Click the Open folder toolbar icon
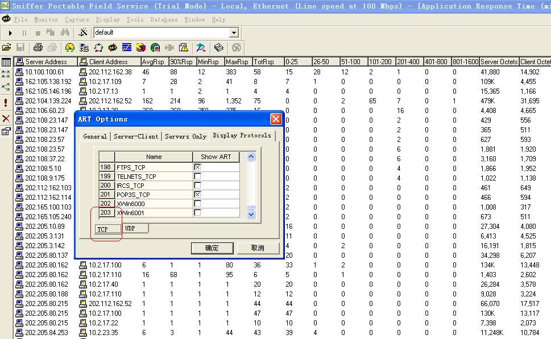 pyautogui.click(x=7, y=48)
